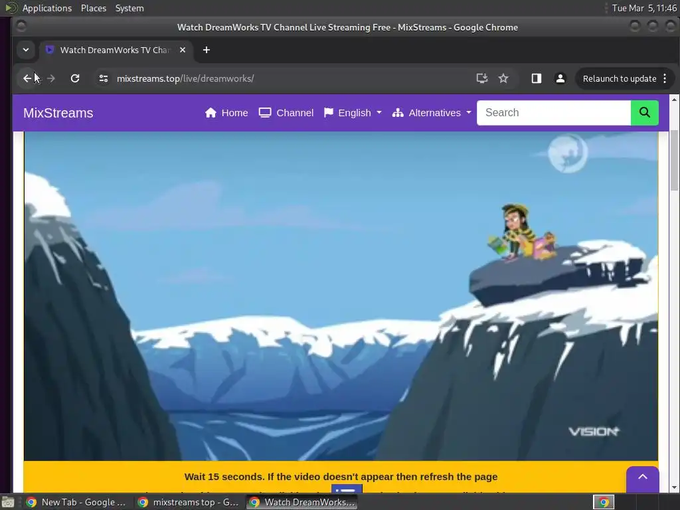The height and width of the screenshot is (510, 680).
Task: Click the window menu button in title bar
Action: (x=21, y=27)
